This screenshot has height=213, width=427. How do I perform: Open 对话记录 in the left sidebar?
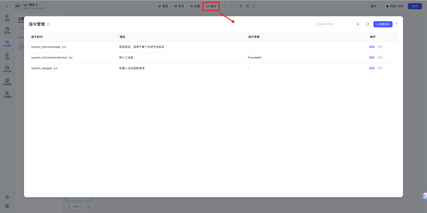pos(7,68)
